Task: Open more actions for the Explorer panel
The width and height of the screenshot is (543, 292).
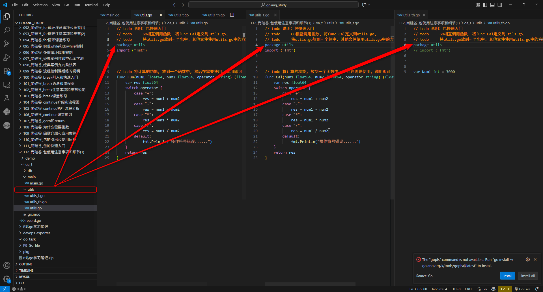Action: point(90,15)
